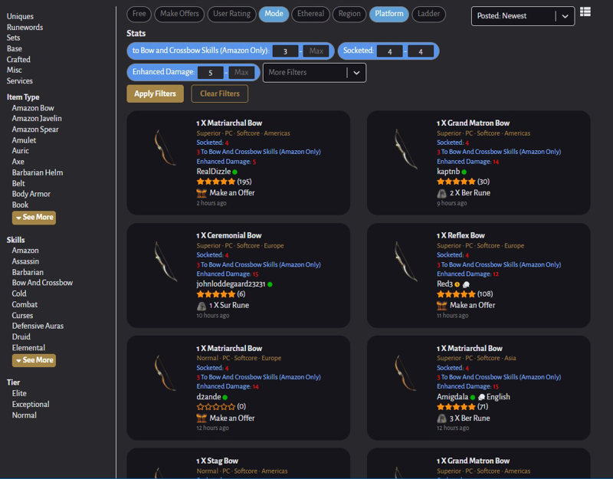The height and width of the screenshot is (479, 613).
Task: Click the Clear Filters button
Action: [220, 94]
